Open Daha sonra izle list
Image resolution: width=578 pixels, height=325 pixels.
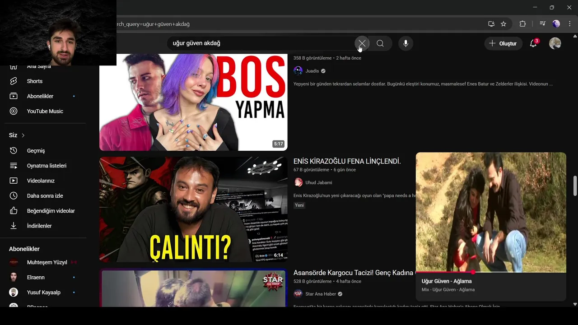(45, 196)
